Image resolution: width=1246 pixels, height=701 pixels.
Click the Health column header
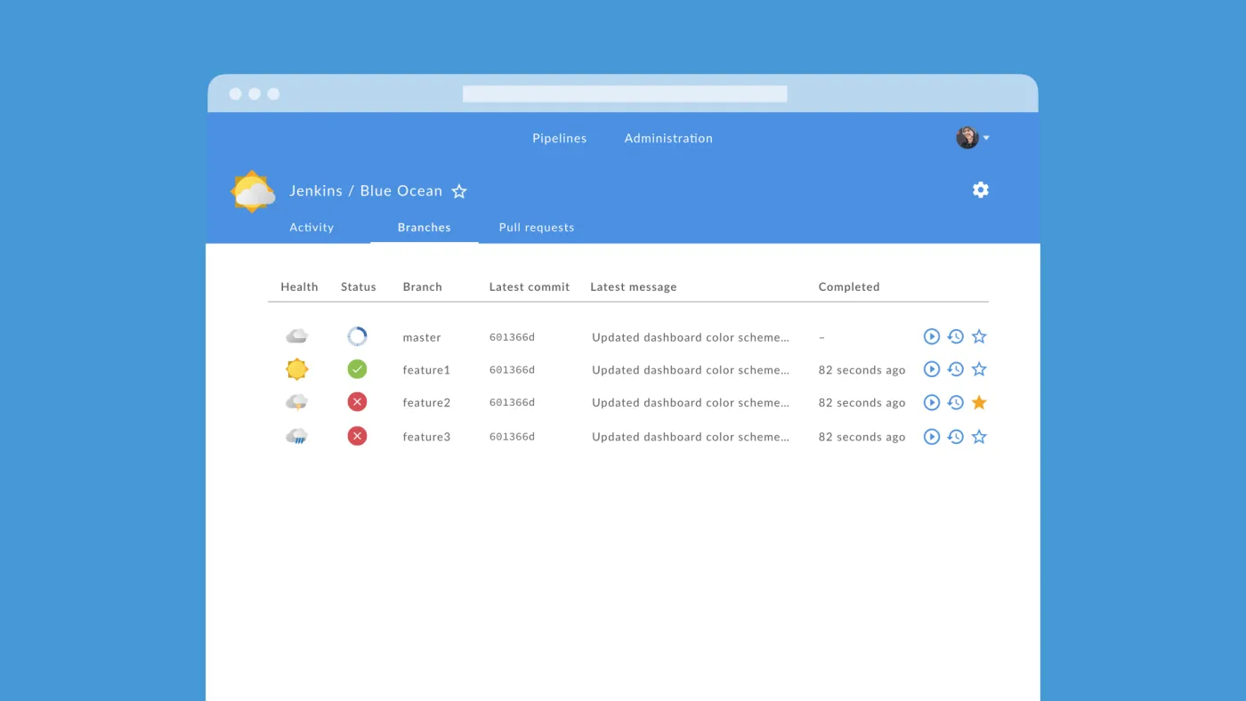pos(299,286)
